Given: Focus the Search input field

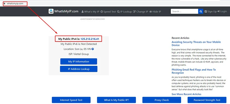Looking at the screenshot, I should click(x=184, y=11).
